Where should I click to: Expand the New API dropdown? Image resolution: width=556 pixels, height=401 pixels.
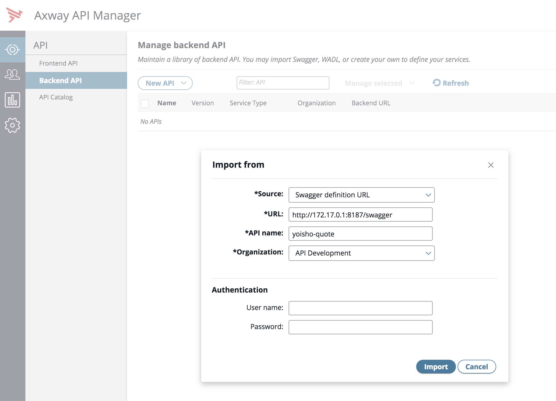tap(165, 83)
